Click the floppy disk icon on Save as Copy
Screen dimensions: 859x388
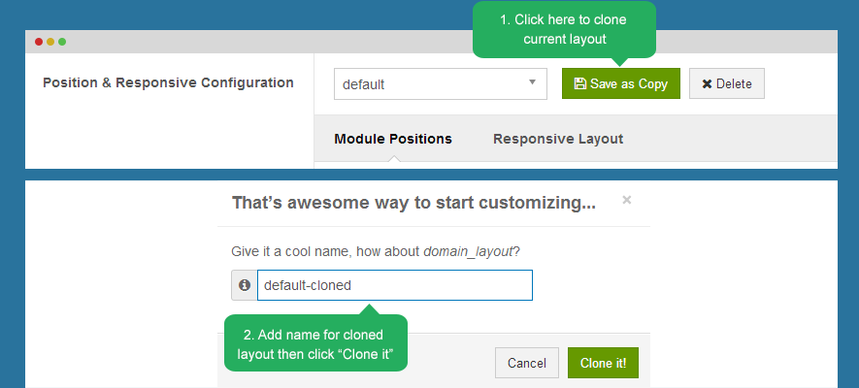point(579,84)
